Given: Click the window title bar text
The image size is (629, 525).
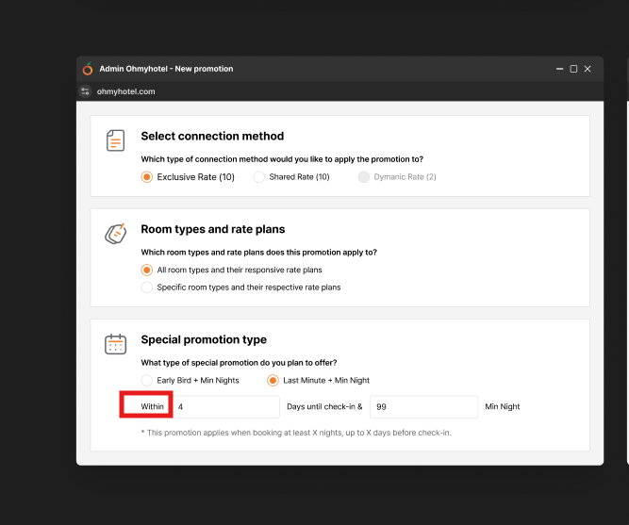Looking at the screenshot, I should click(166, 69).
